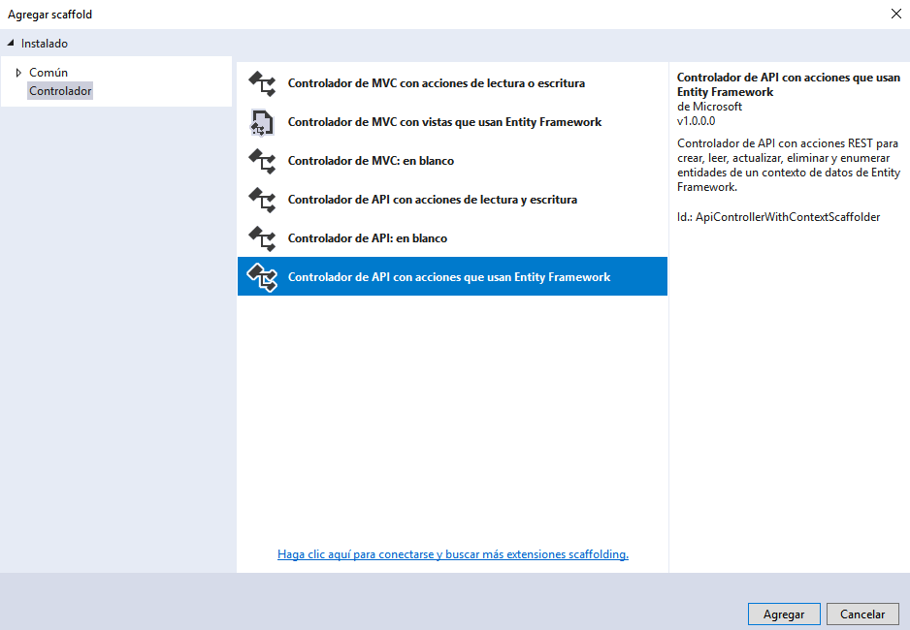The image size is (910, 630).
Task: Choose Controlador de MVC con vistas que usan Entity Framework
Action: pyautogui.click(x=452, y=122)
